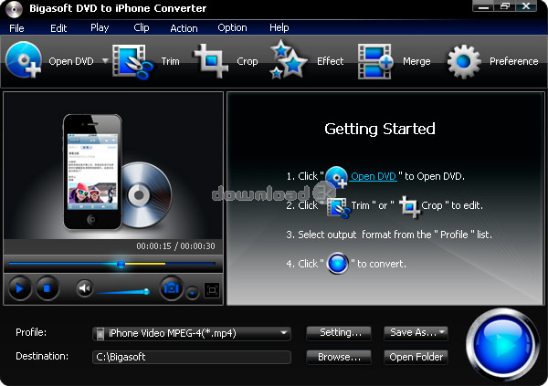Screen dimensions: 548x386
Task: Take a snapshot with camera icon
Action: tap(172, 288)
